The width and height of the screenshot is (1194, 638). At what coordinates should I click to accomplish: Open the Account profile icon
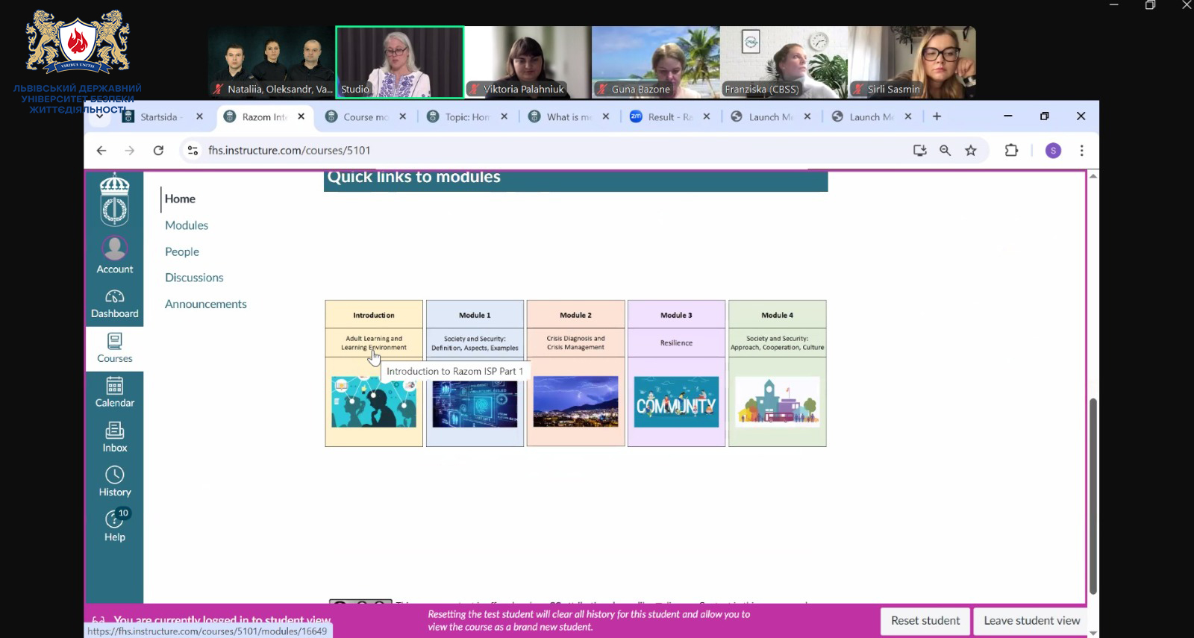click(x=114, y=248)
